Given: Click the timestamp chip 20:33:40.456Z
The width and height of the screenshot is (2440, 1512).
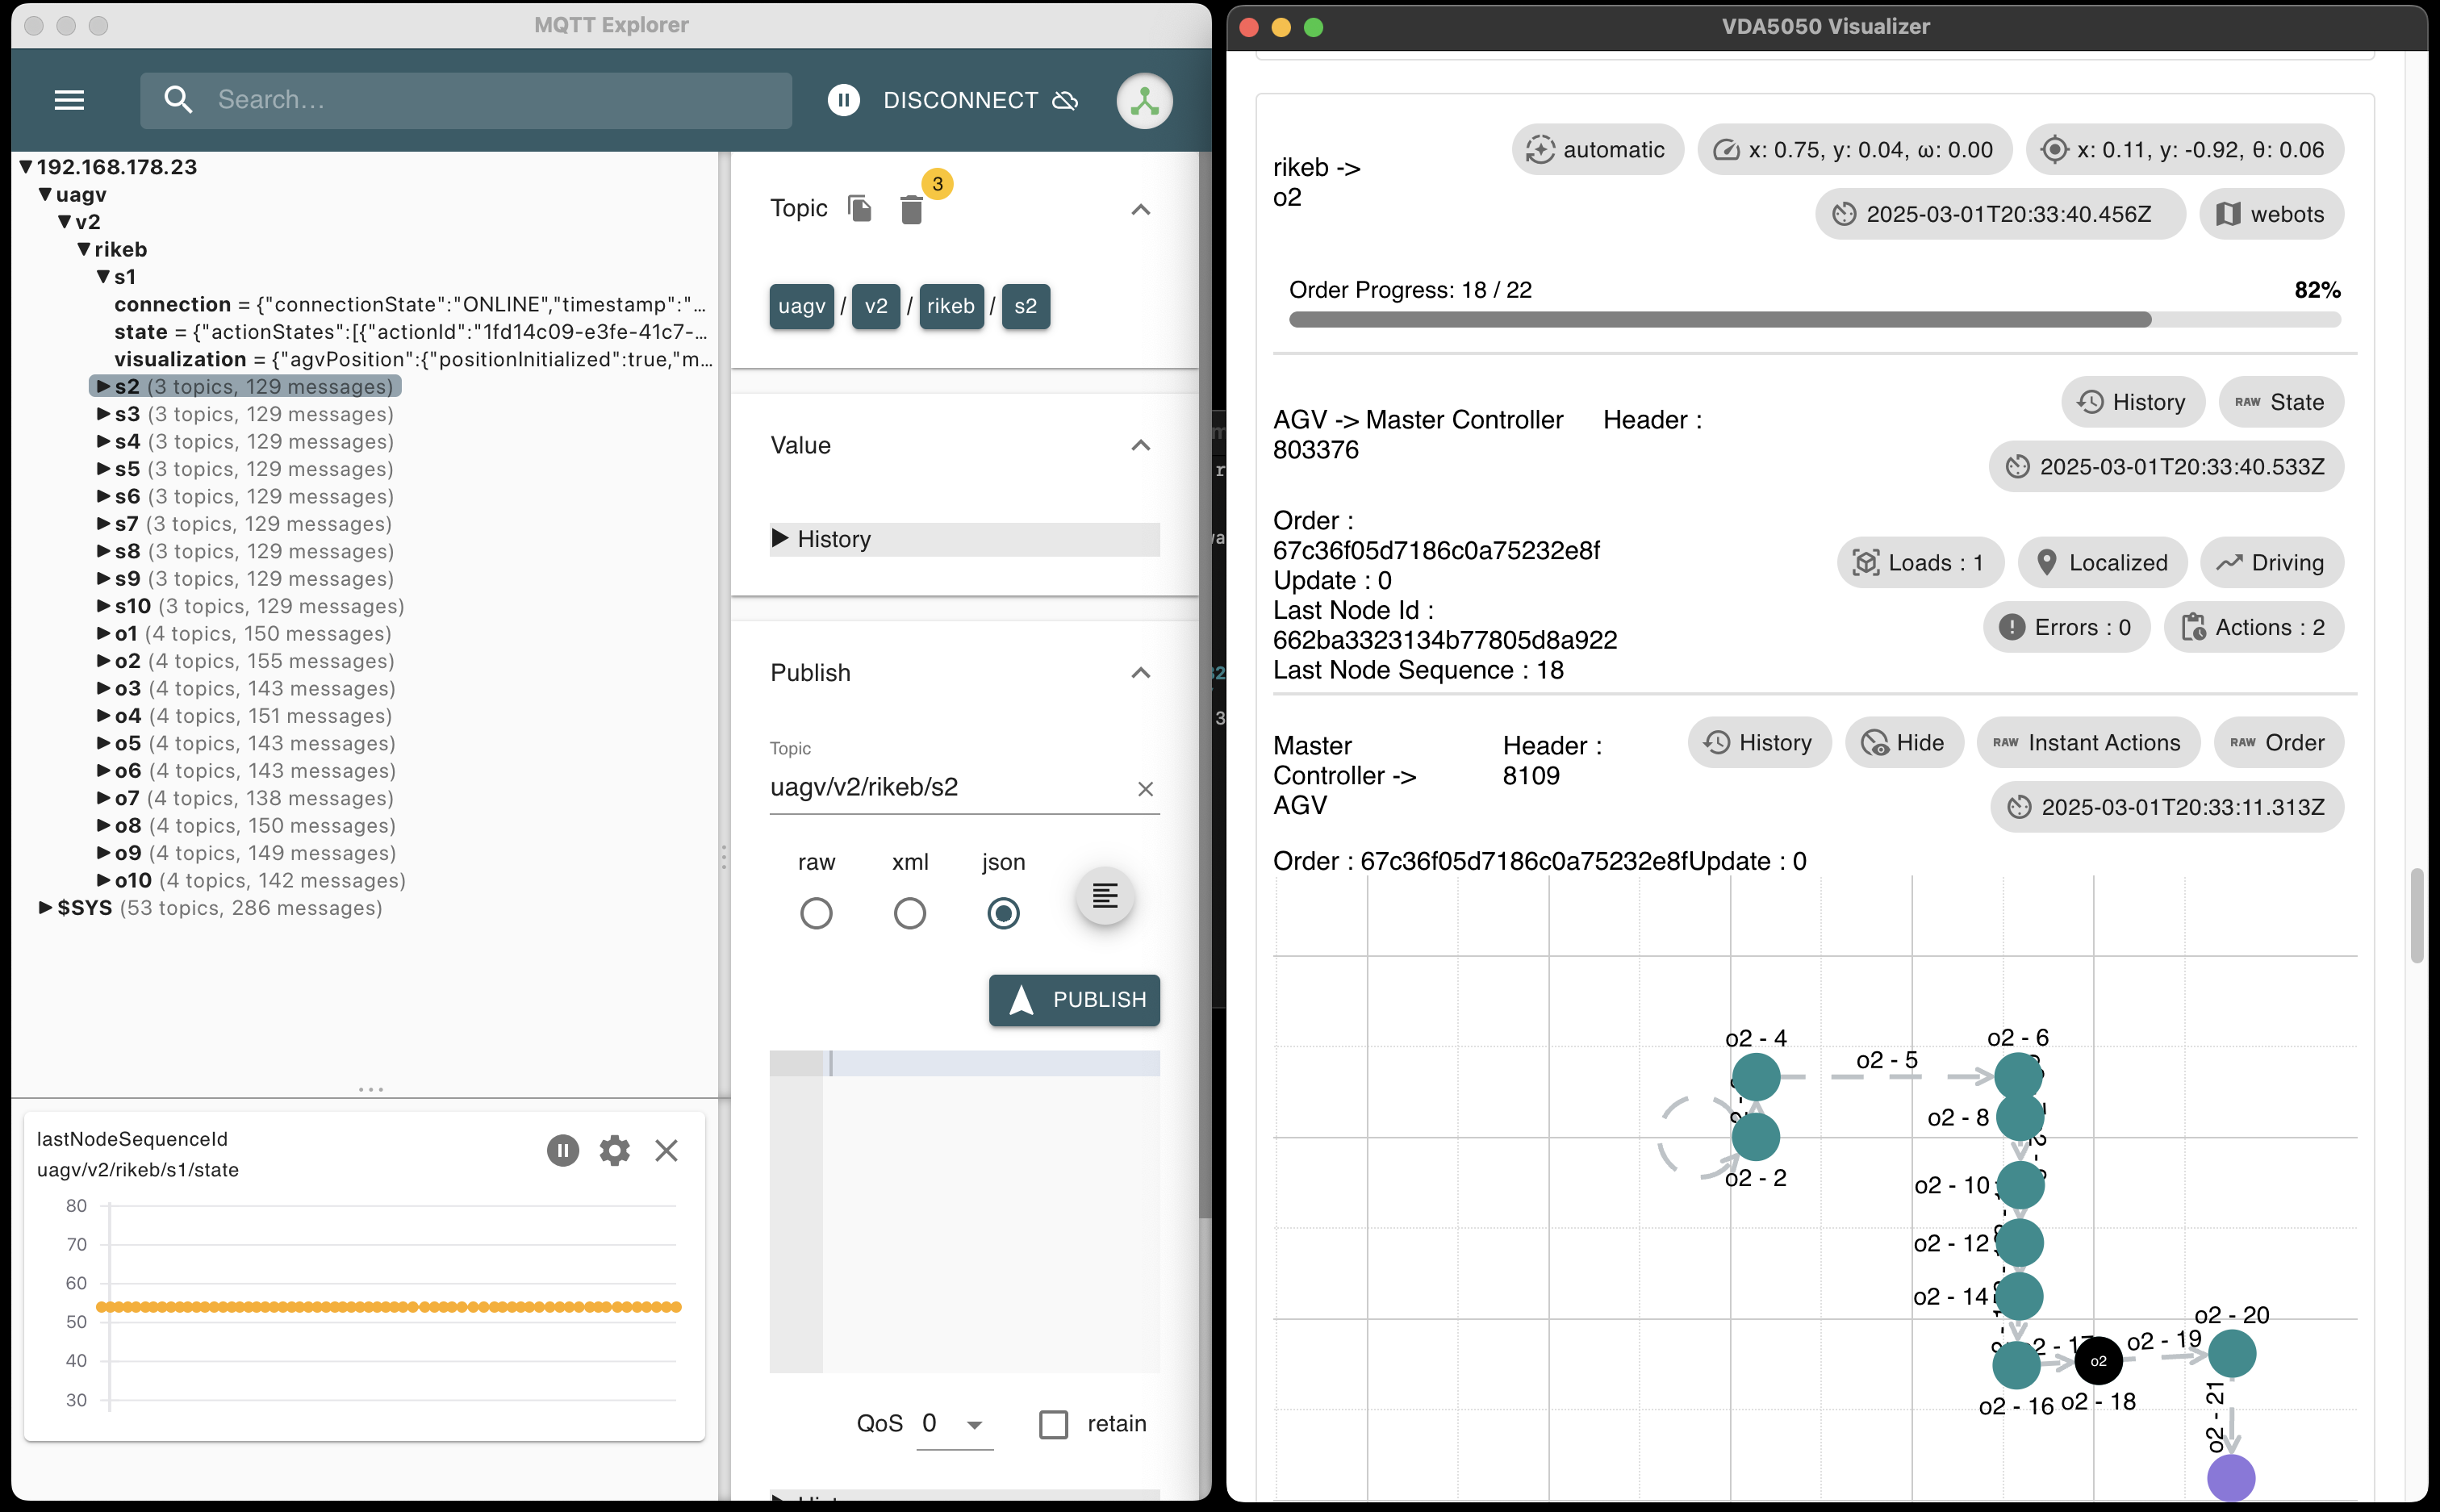Looking at the screenshot, I should 2000,214.
